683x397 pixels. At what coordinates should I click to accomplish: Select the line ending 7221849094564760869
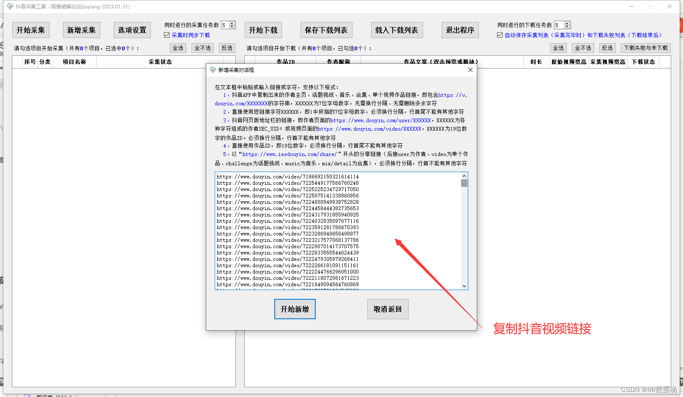click(x=287, y=285)
